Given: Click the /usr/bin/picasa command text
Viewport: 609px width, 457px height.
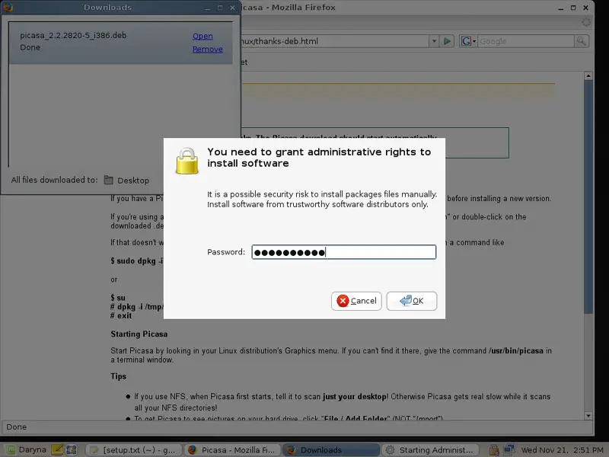Looking at the screenshot, I should [x=516, y=351].
